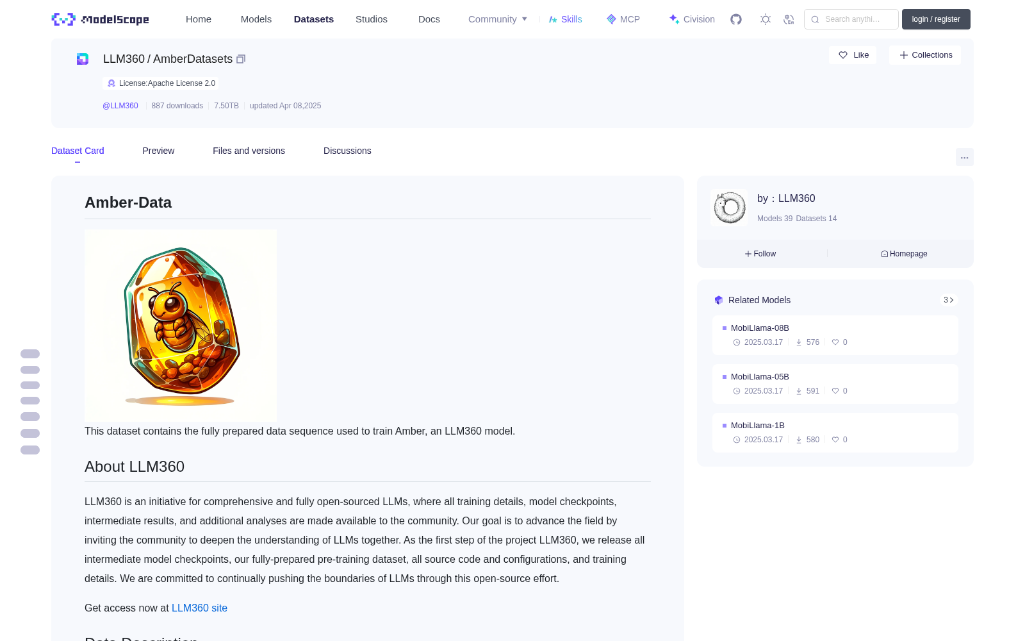Open the Skills nav item
The height and width of the screenshot is (641, 1025).
click(565, 19)
